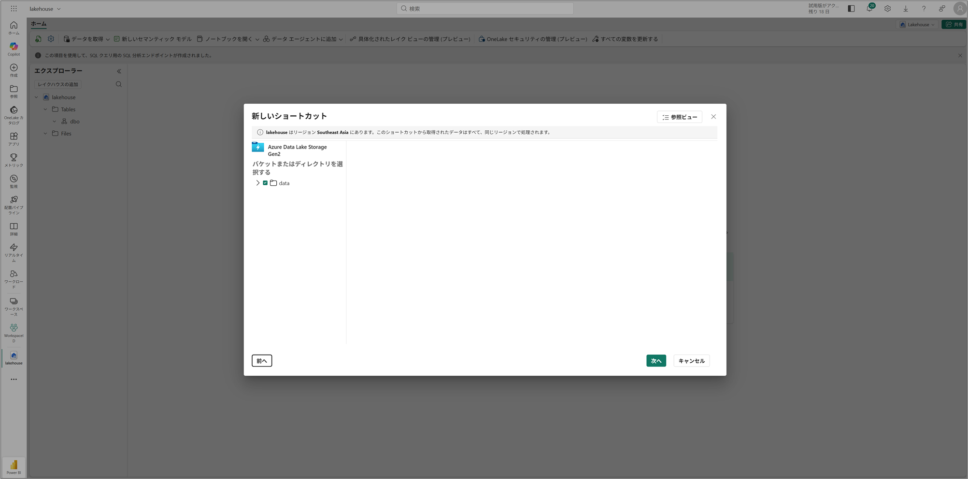
Task: Open the Lakehouse mode dropdown
Action: coord(917,25)
